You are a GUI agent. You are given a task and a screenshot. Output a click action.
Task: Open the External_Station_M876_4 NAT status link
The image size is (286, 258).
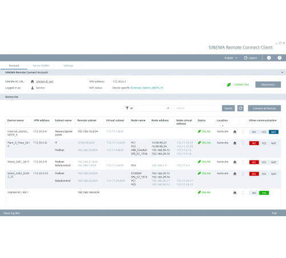(x=146, y=88)
